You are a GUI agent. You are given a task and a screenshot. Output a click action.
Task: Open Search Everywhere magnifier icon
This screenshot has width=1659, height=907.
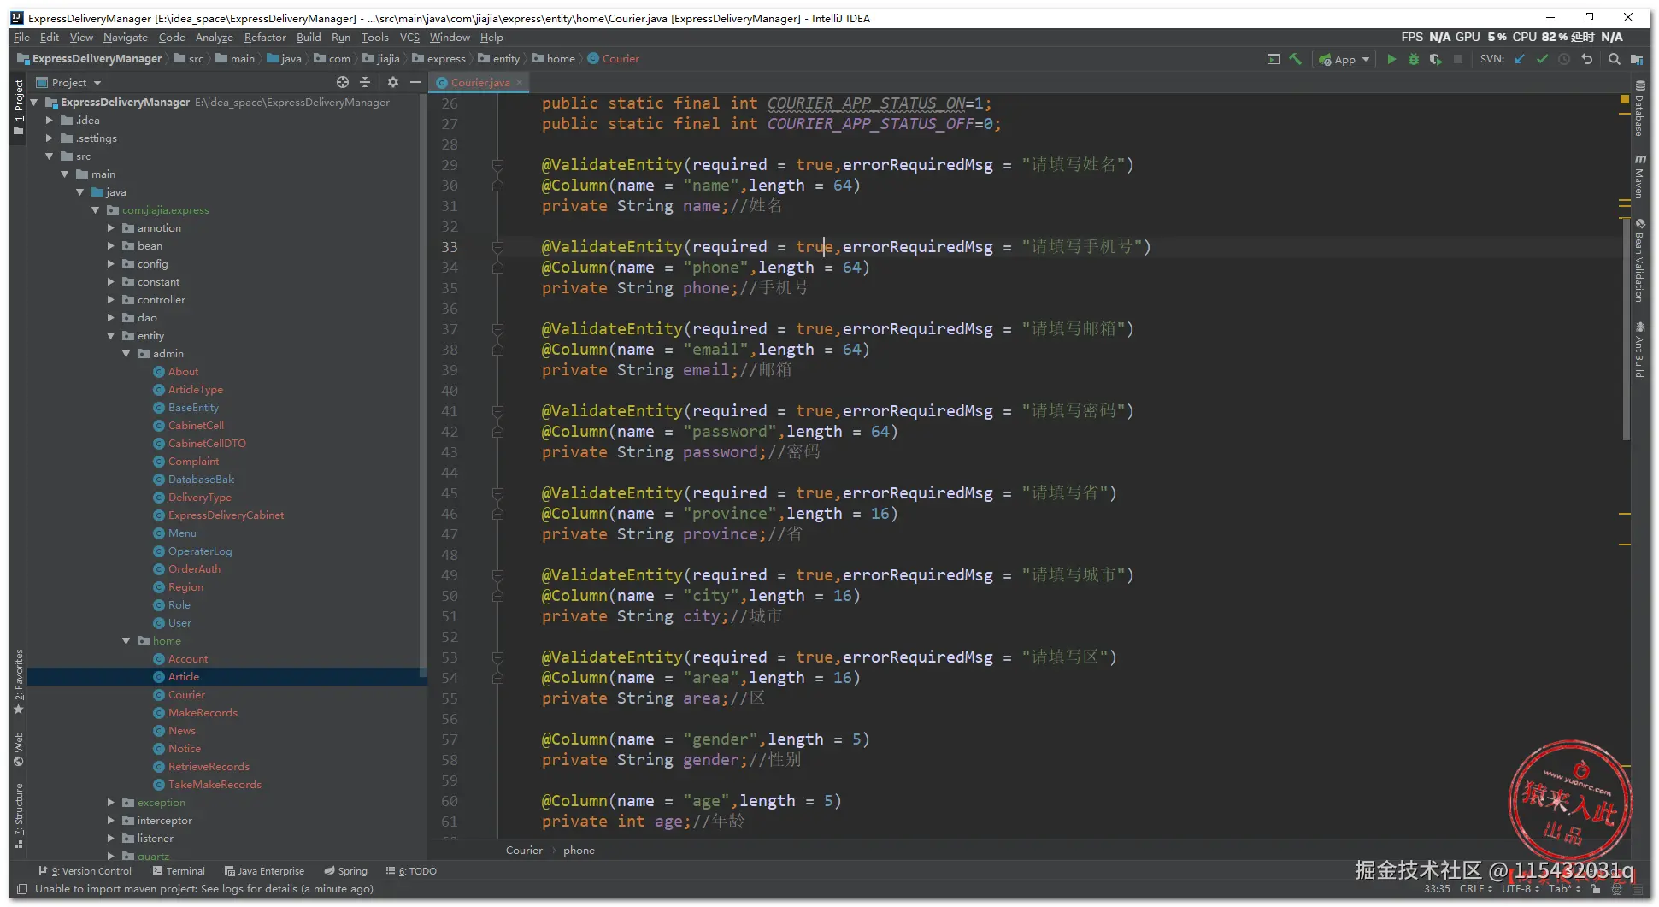1614,59
